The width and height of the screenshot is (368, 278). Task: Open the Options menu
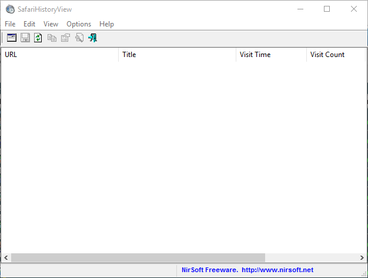pos(79,24)
